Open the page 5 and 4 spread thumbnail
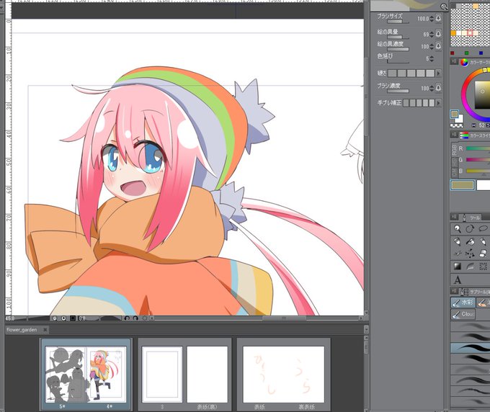This screenshot has width=490, height=412. [86, 375]
